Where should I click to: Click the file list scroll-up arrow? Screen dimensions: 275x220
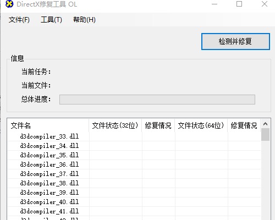(265, 124)
